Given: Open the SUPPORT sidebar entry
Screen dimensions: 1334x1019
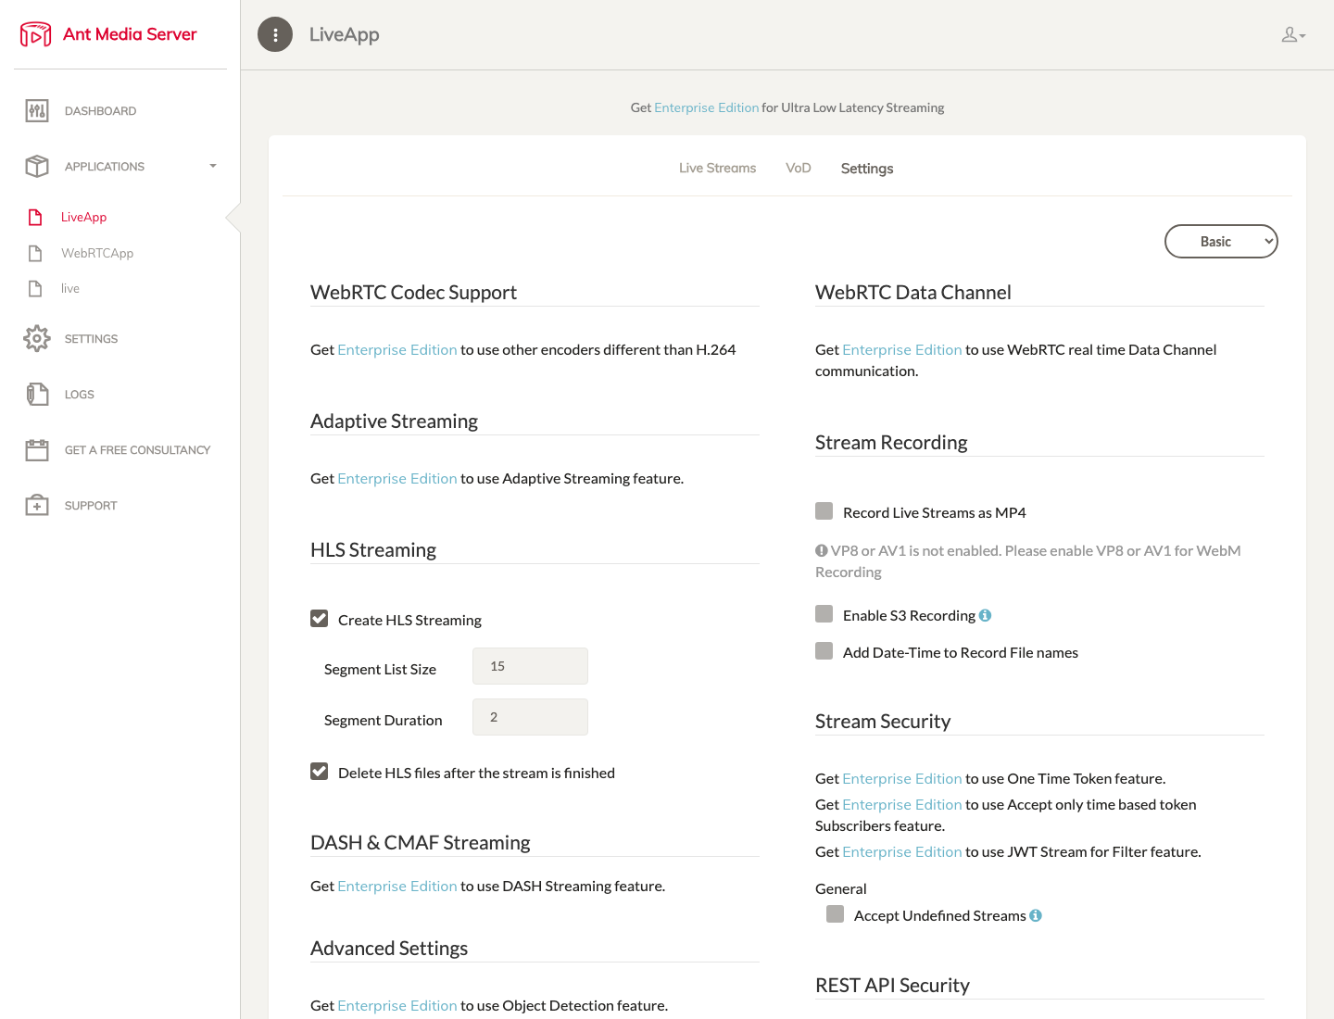Looking at the screenshot, I should pyautogui.click(x=91, y=506).
